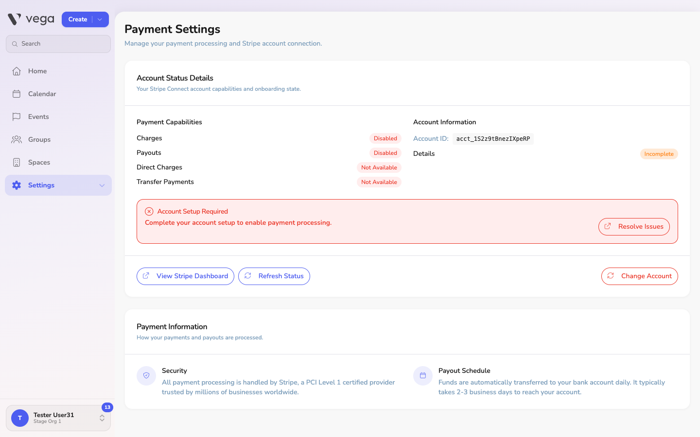The height and width of the screenshot is (437, 700).
Task: Click Complete your account setup message
Action: 238,223
